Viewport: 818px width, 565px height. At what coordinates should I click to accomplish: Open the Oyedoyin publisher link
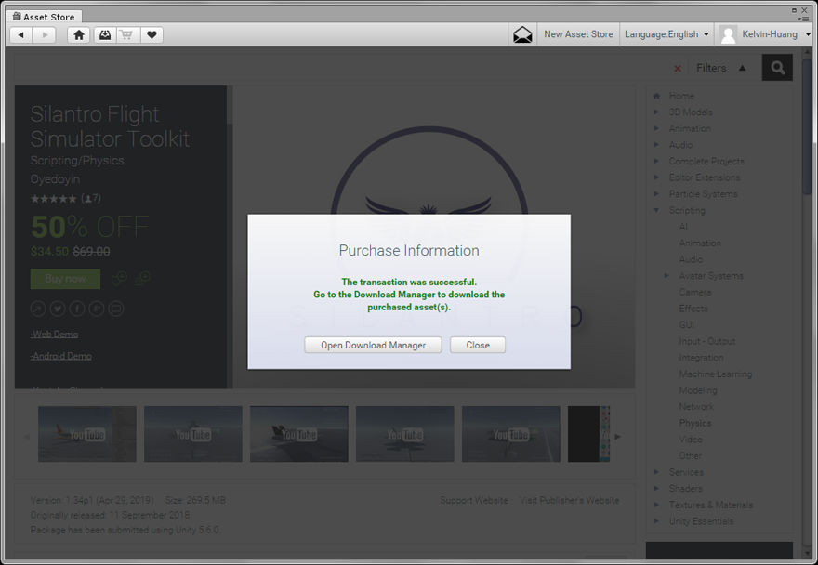[55, 179]
